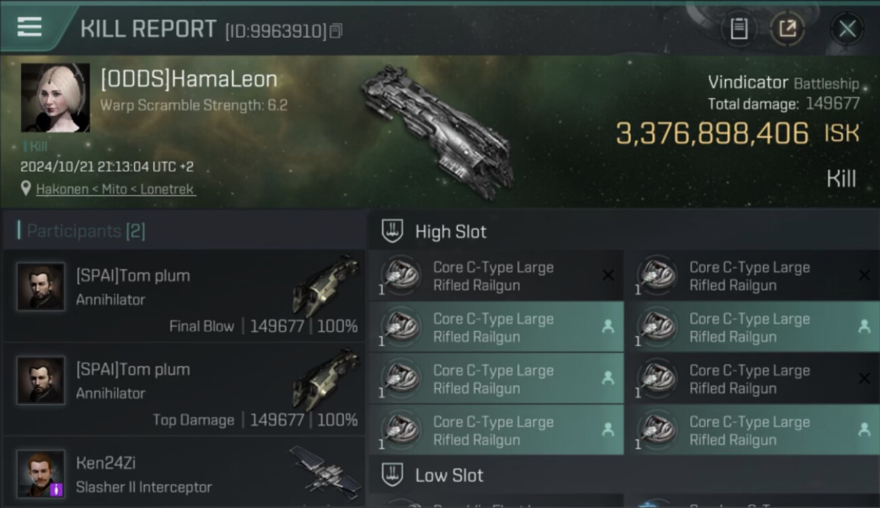Close the kill report with X
The width and height of the screenshot is (880, 508).
pos(847,29)
